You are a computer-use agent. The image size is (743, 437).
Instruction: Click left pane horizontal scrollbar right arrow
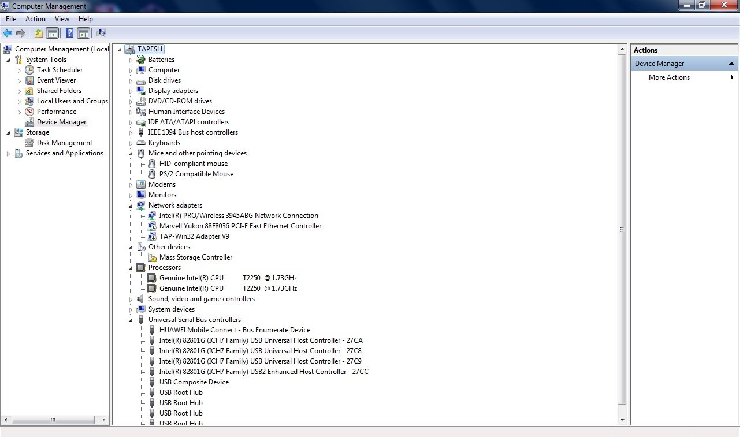[104, 420]
